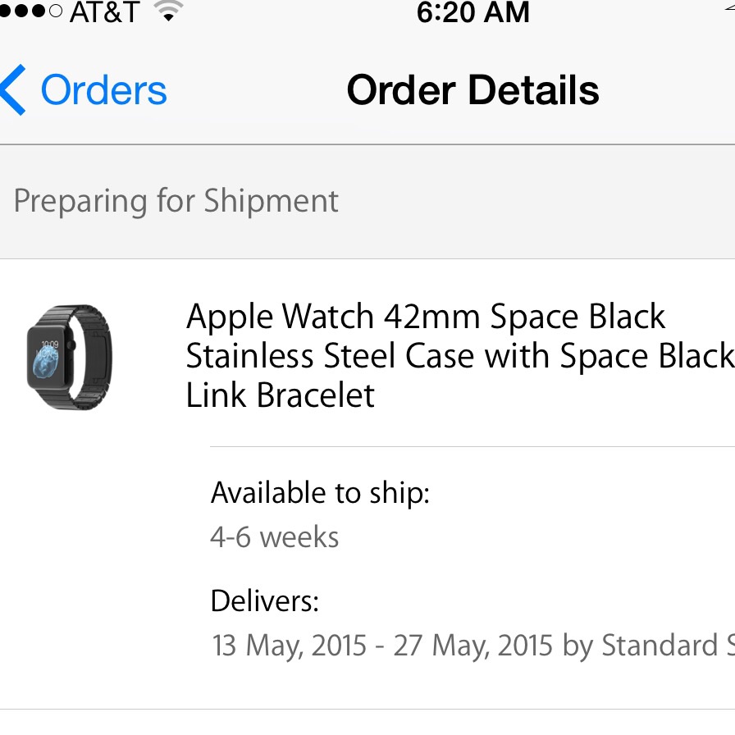Tap the AT&T carrier label
The height and width of the screenshot is (735, 735).
click(104, 11)
